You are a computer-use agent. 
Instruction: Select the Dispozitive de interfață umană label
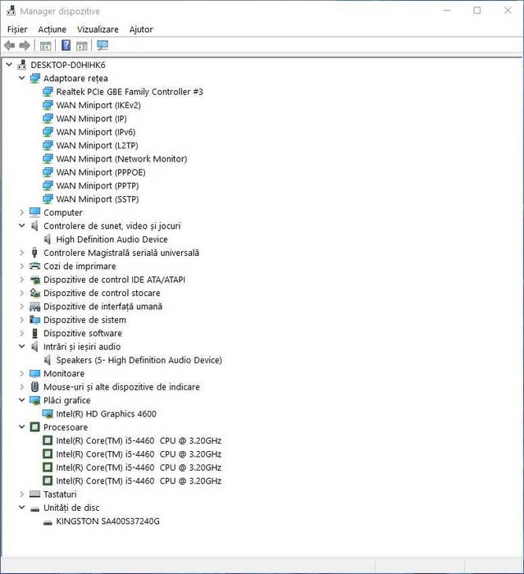[x=103, y=307]
